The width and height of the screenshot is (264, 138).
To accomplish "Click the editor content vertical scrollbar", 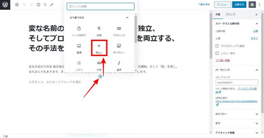I will pos(211,36).
